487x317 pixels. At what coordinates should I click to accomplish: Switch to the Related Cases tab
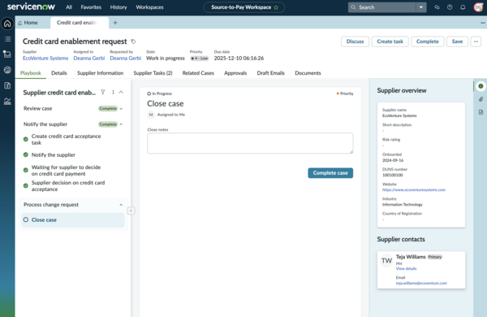pyautogui.click(x=198, y=73)
